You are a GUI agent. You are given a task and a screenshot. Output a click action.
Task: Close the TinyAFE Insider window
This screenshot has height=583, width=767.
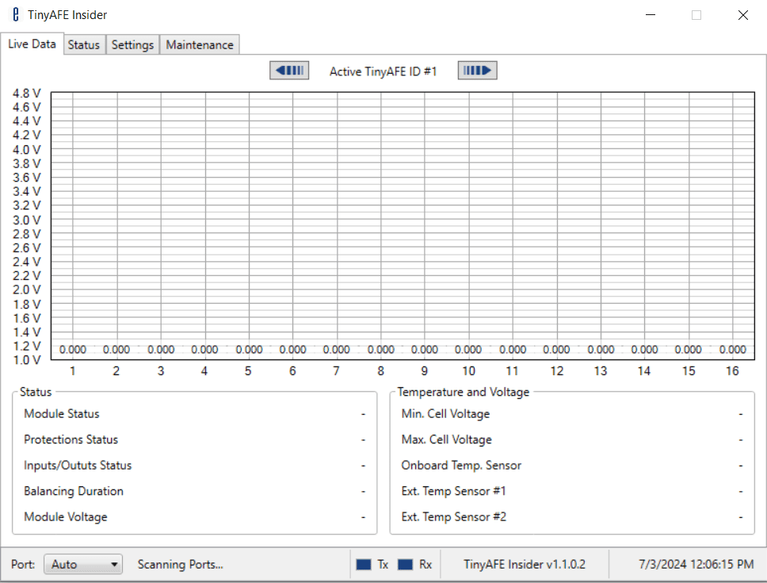pyautogui.click(x=743, y=15)
